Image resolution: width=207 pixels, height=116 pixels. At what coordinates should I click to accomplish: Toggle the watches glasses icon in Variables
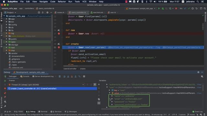pos(99,103)
